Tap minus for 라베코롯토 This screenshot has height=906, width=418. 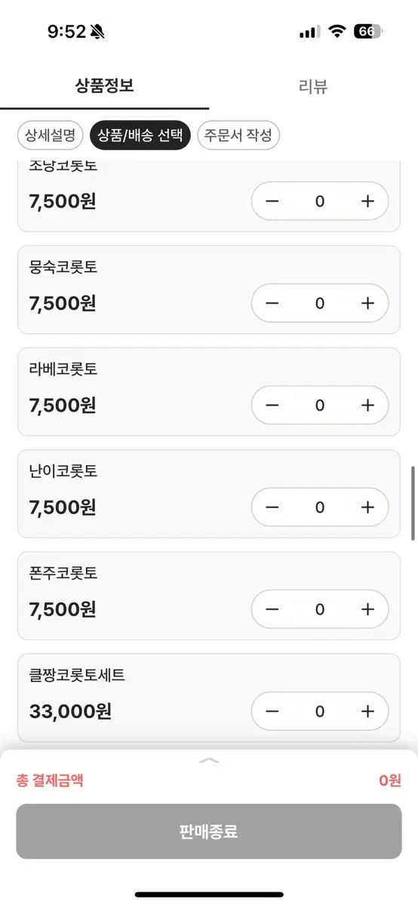pyautogui.click(x=272, y=405)
